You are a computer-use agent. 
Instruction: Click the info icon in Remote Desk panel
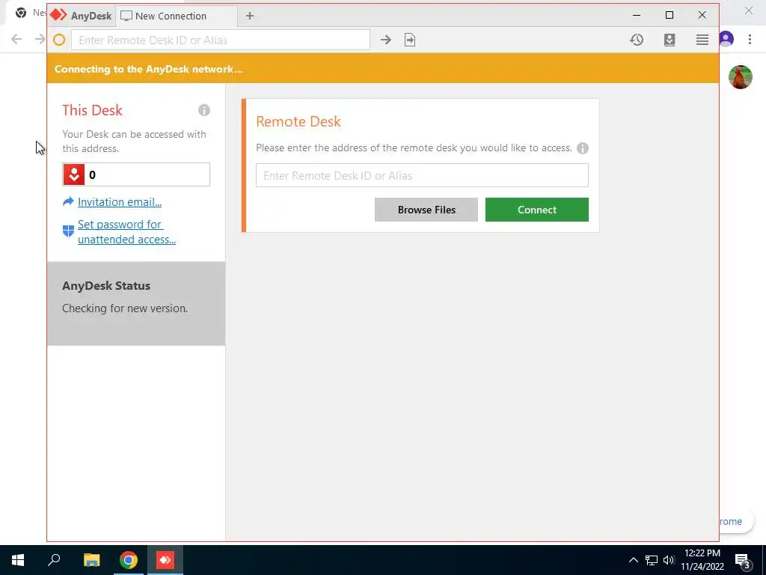tap(582, 148)
